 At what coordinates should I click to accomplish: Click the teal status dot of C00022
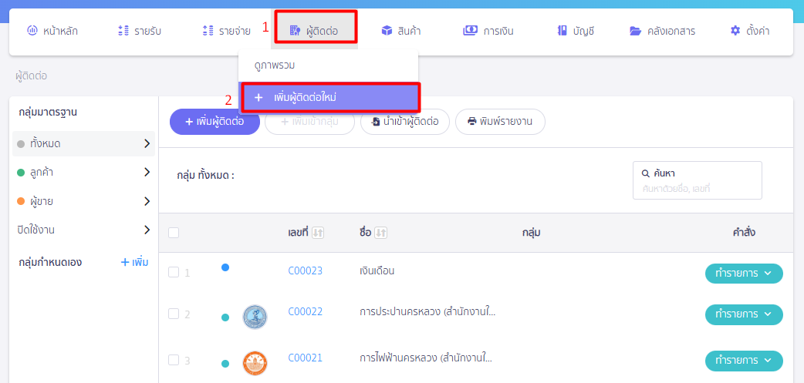225,317
